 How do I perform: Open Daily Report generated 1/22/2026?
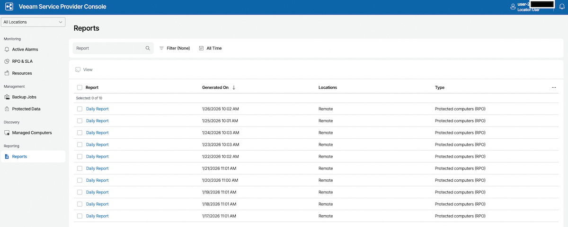97,156
